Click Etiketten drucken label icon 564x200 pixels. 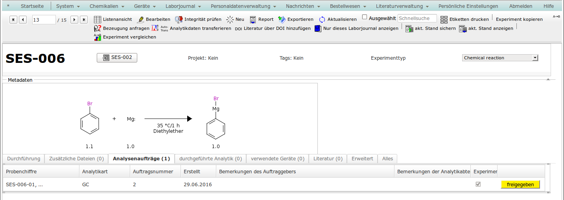point(444,19)
